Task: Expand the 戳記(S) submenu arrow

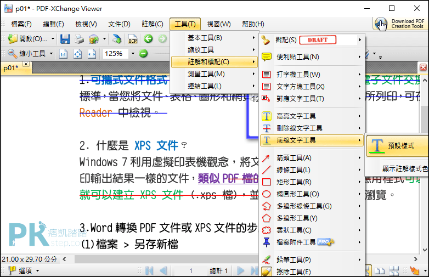Action: (360, 40)
